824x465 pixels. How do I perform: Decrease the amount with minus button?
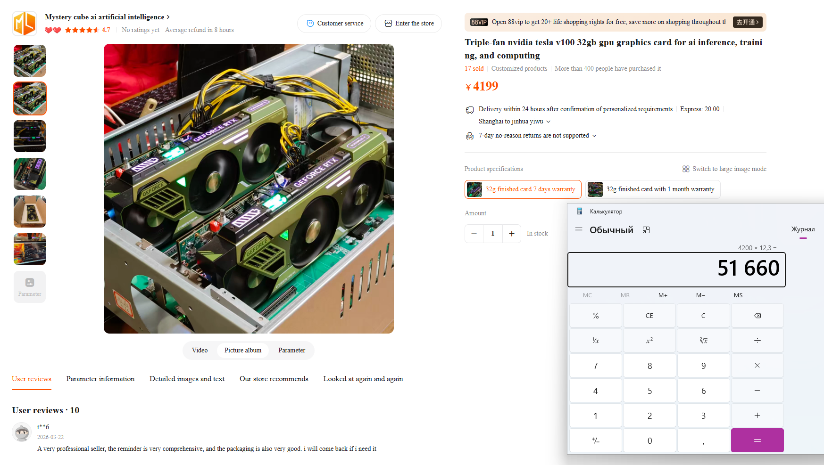point(474,234)
